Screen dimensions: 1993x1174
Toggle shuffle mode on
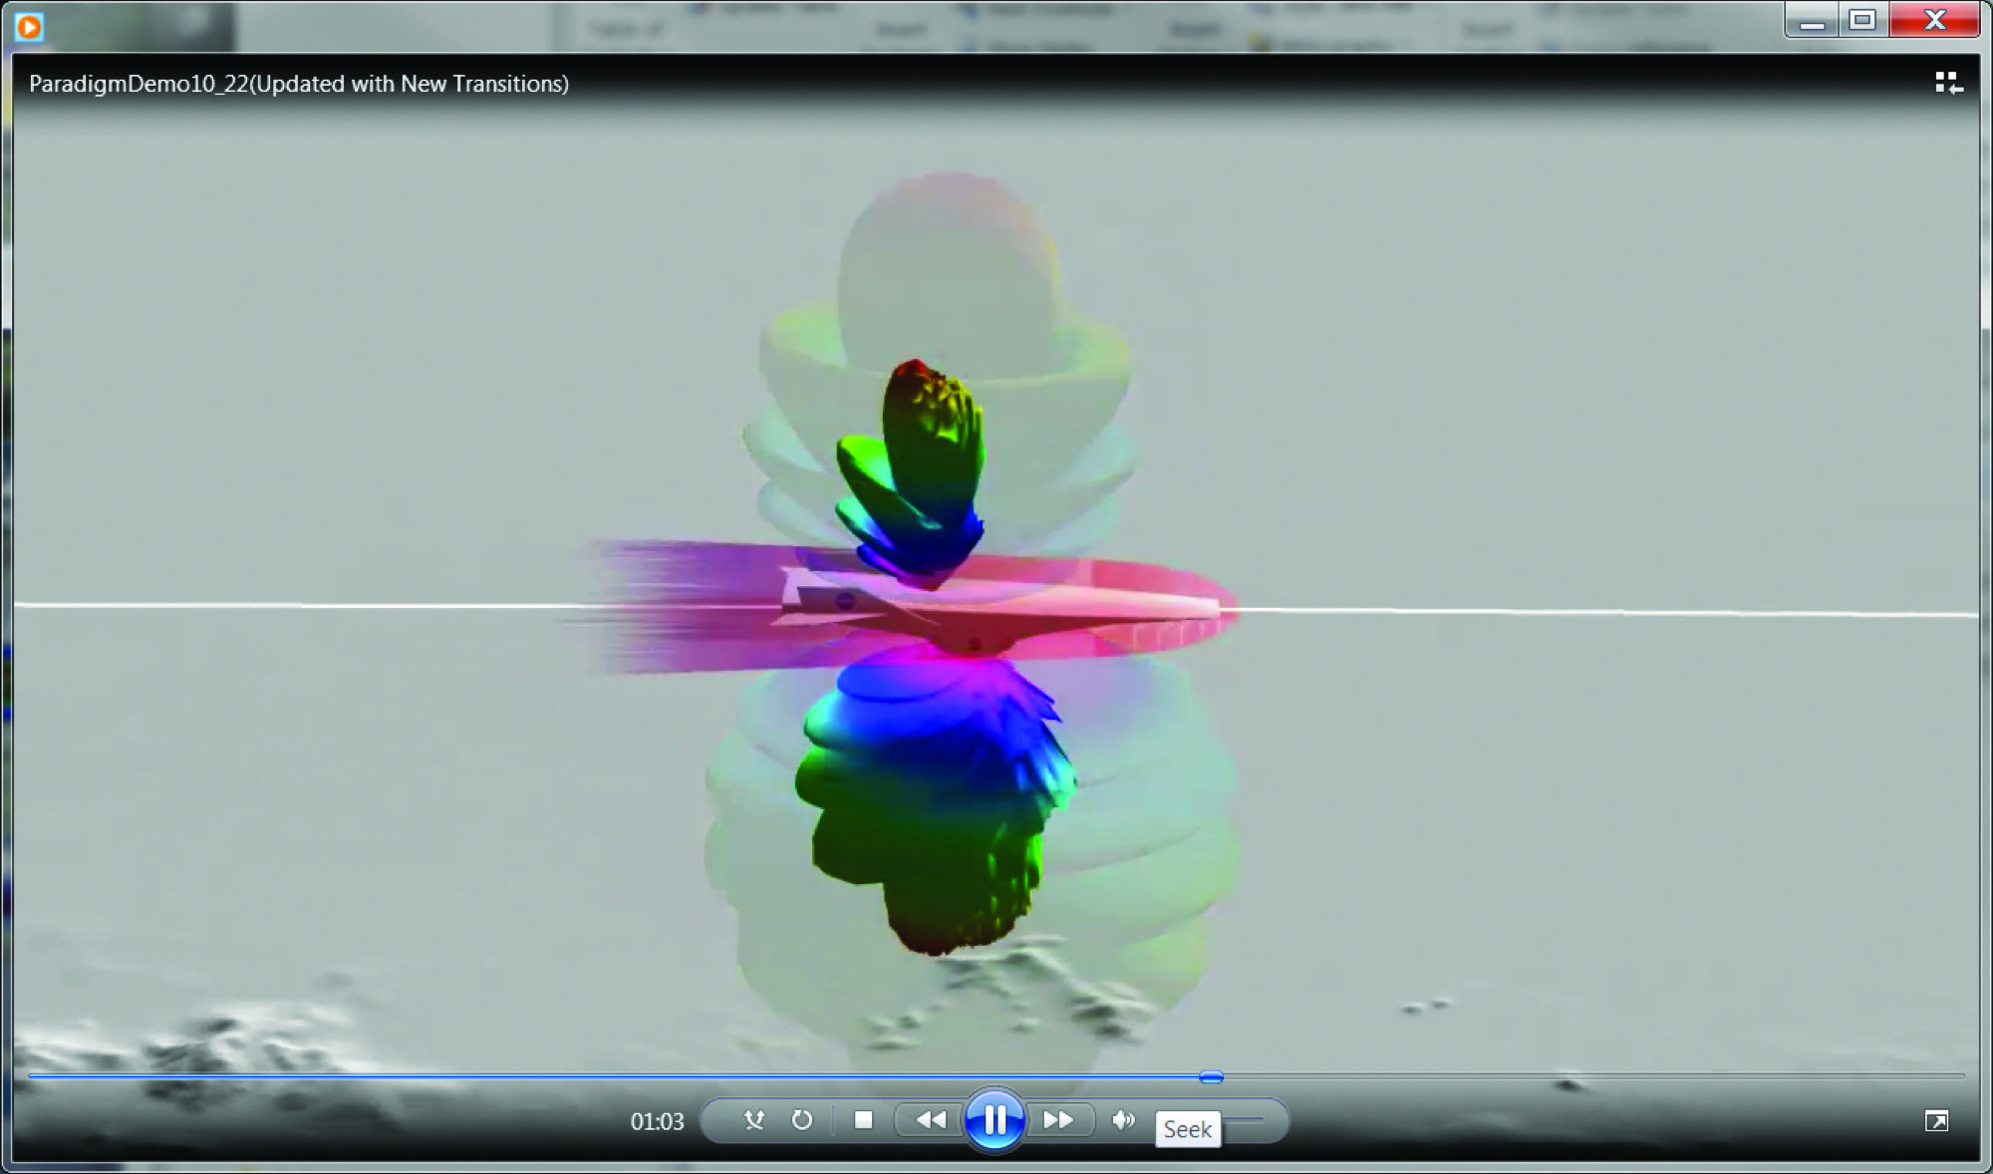coord(754,1120)
